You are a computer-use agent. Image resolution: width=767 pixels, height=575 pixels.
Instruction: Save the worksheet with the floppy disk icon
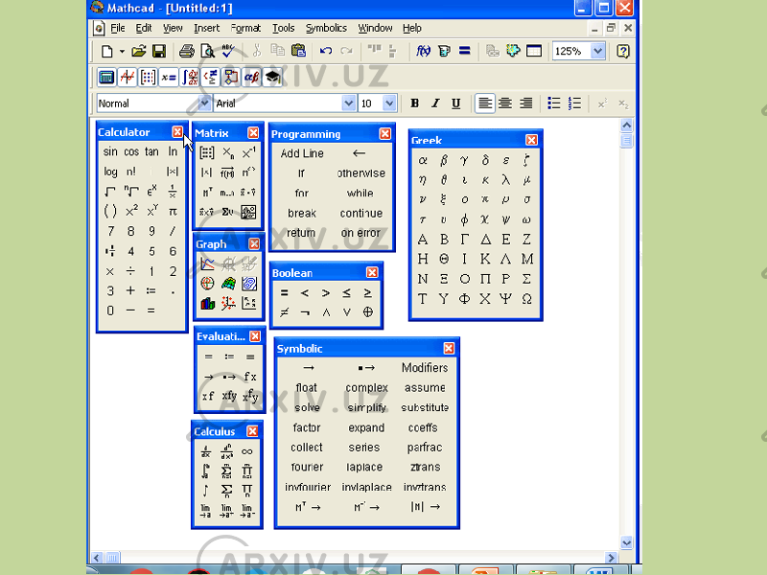point(159,51)
